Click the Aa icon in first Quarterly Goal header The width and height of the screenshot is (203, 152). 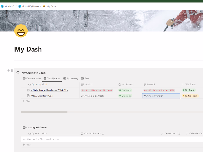(x=29, y=85)
